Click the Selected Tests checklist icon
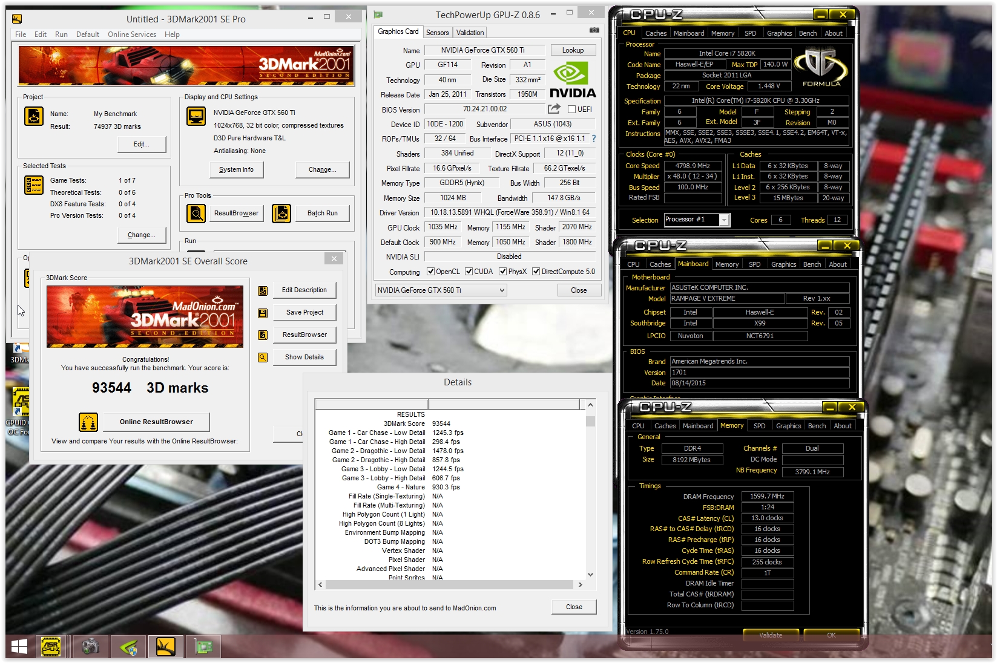 [34, 185]
